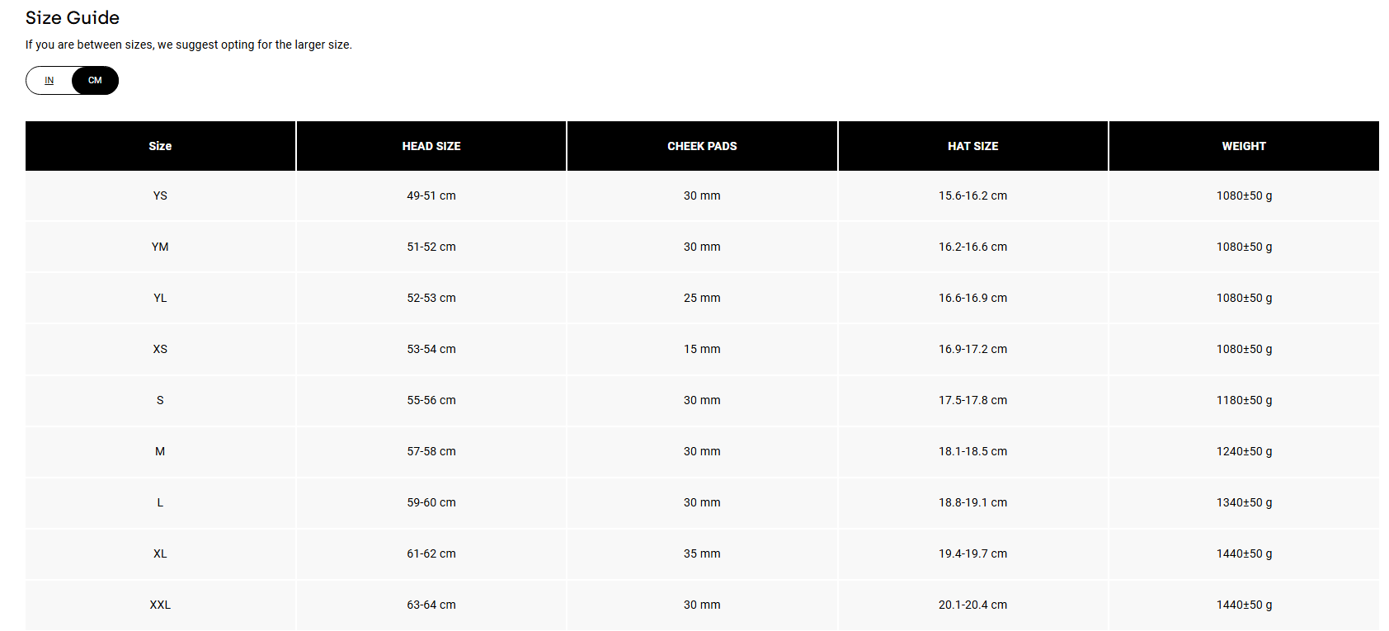The image size is (1389, 631).
Task: Click the 1240±50 g weight cell
Action: tap(1243, 451)
